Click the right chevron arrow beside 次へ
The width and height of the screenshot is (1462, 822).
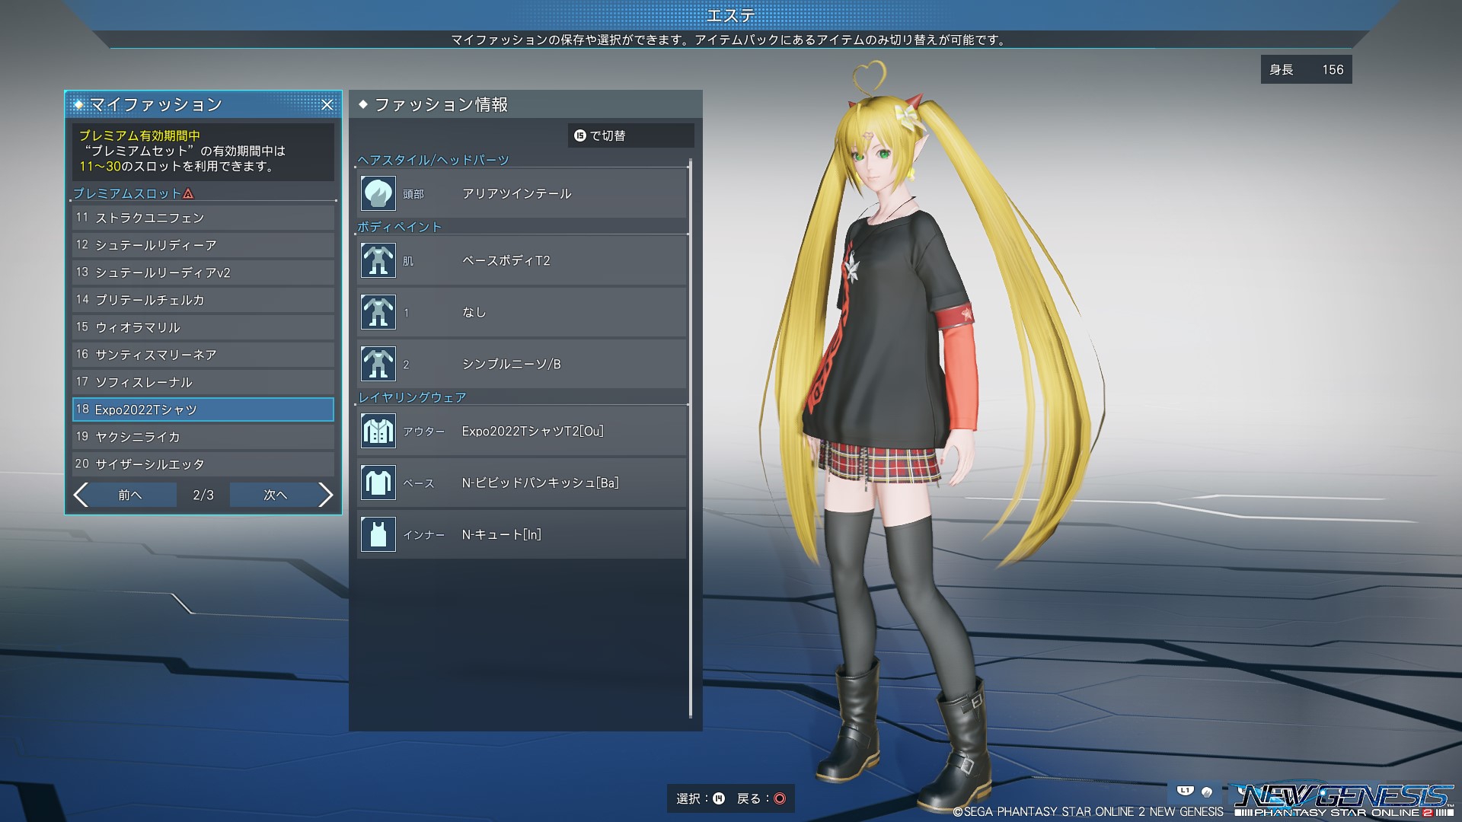[326, 495]
